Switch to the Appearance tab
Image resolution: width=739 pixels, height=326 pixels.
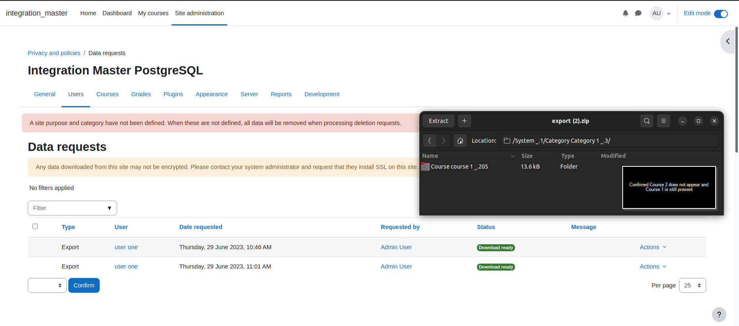click(x=212, y=94)
